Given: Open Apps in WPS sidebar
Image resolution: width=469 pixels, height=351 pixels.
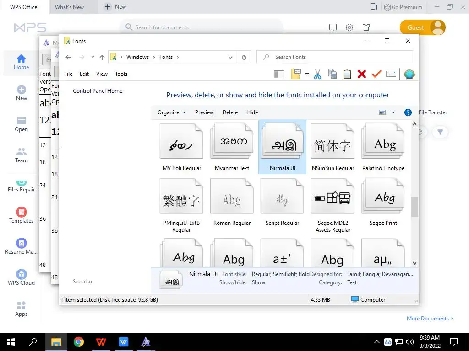Looking at the screenshot, I should pos(21,308).
